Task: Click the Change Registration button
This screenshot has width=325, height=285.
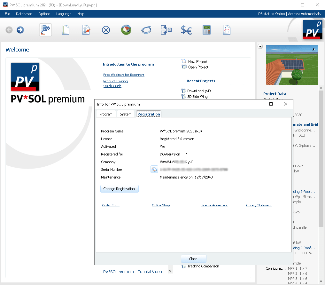Action: coord(119,189)
